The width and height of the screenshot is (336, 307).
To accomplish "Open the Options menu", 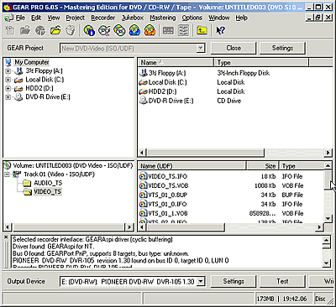I will click(x=192, y=18).
